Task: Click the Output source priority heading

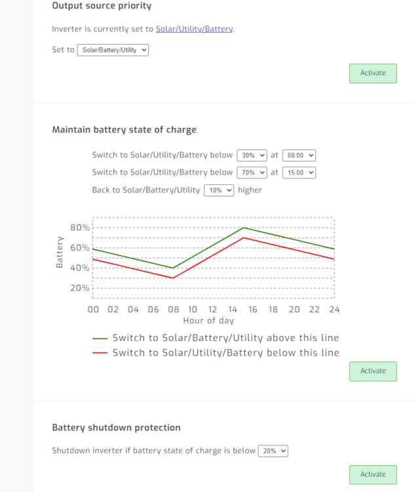Action: coord(102,6)
